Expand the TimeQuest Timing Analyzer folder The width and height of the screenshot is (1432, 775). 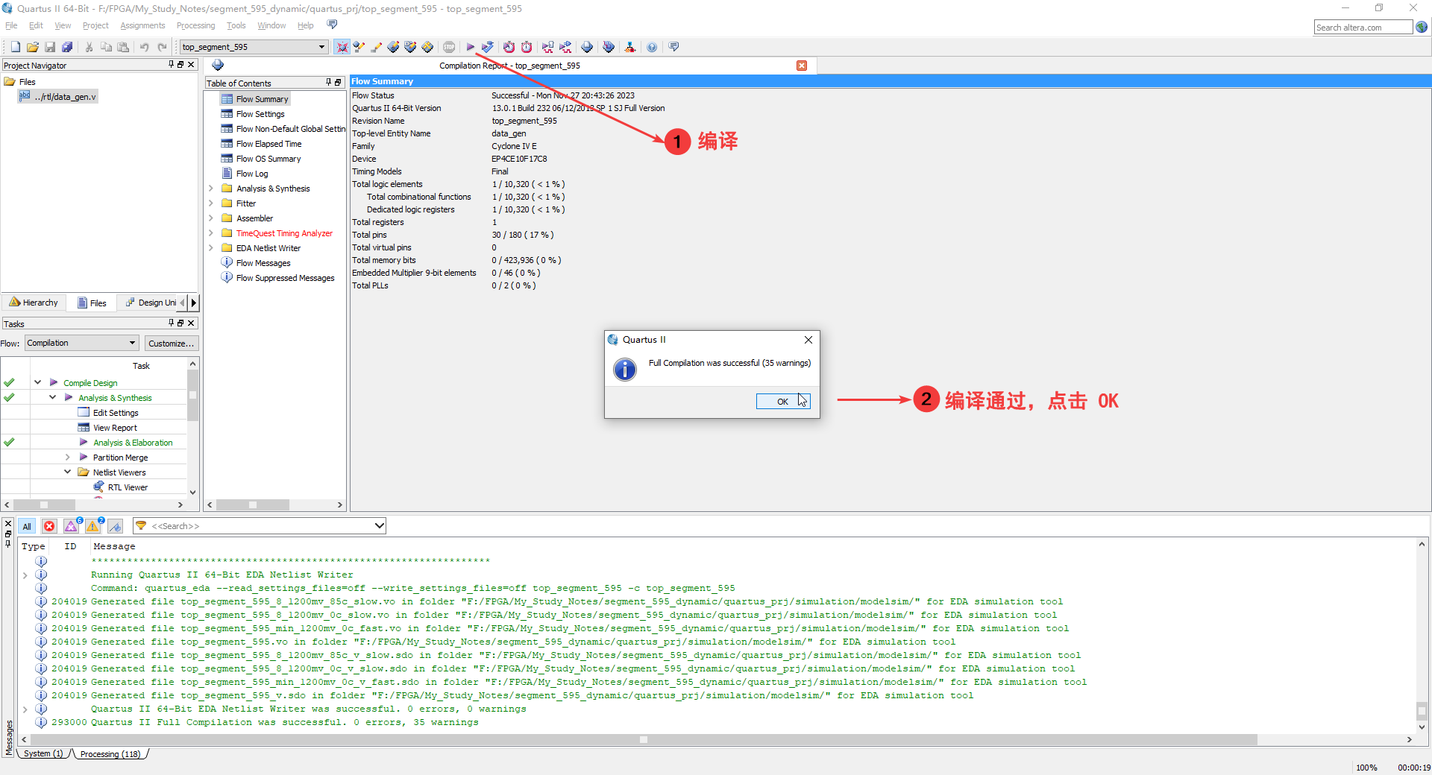pos(211,233)
